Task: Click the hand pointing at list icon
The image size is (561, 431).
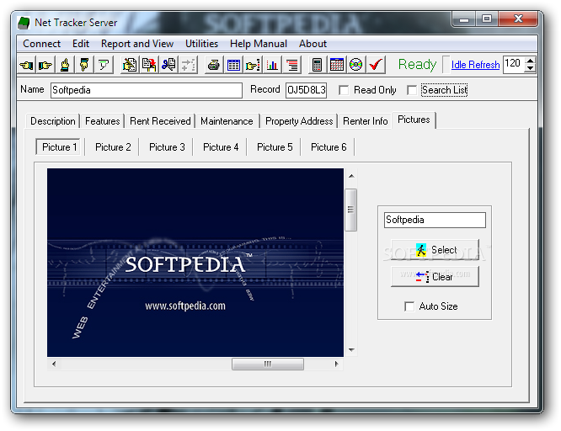Action: click(x=253, y=65)
